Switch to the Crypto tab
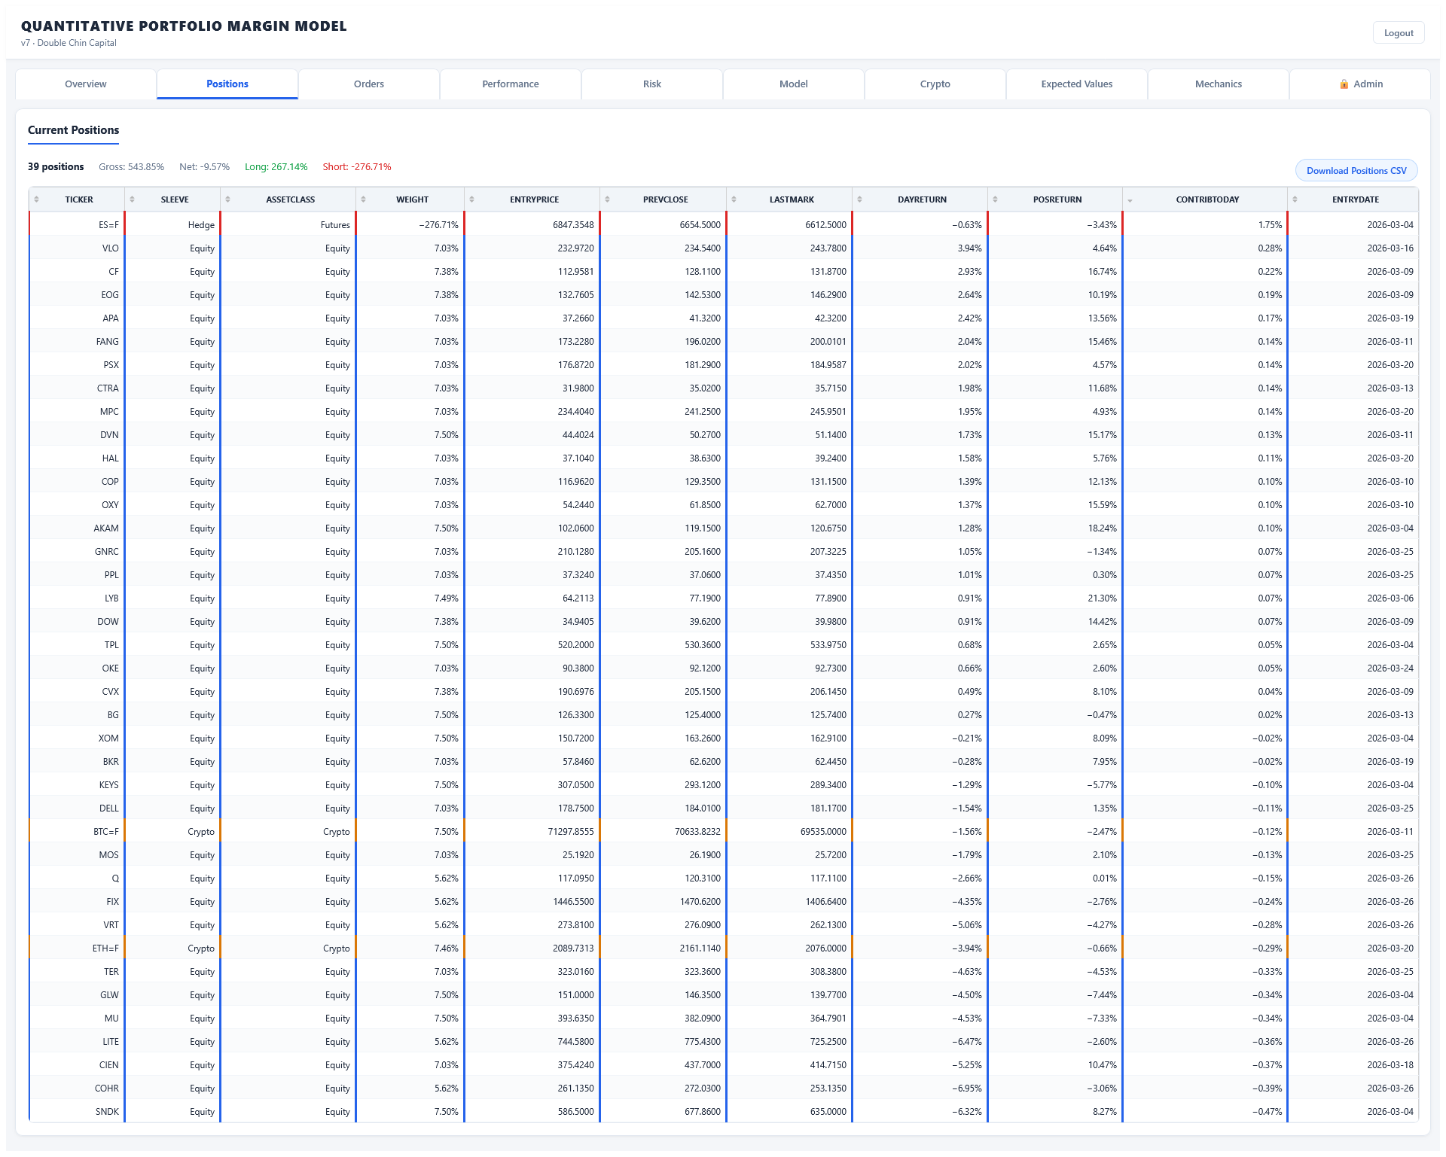The height and width of the screenshot is (1157, 1446). pos(935,84)
